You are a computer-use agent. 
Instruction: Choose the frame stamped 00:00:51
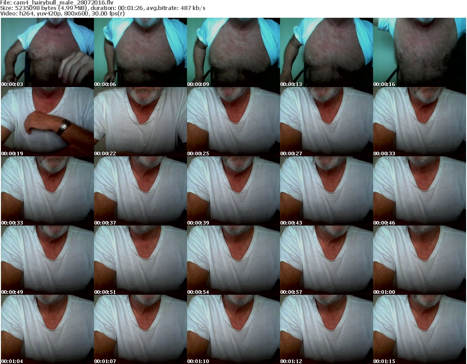[140, 260]
